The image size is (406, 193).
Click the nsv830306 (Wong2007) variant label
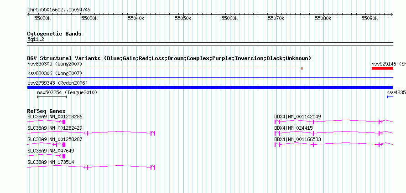coord(55,74)
